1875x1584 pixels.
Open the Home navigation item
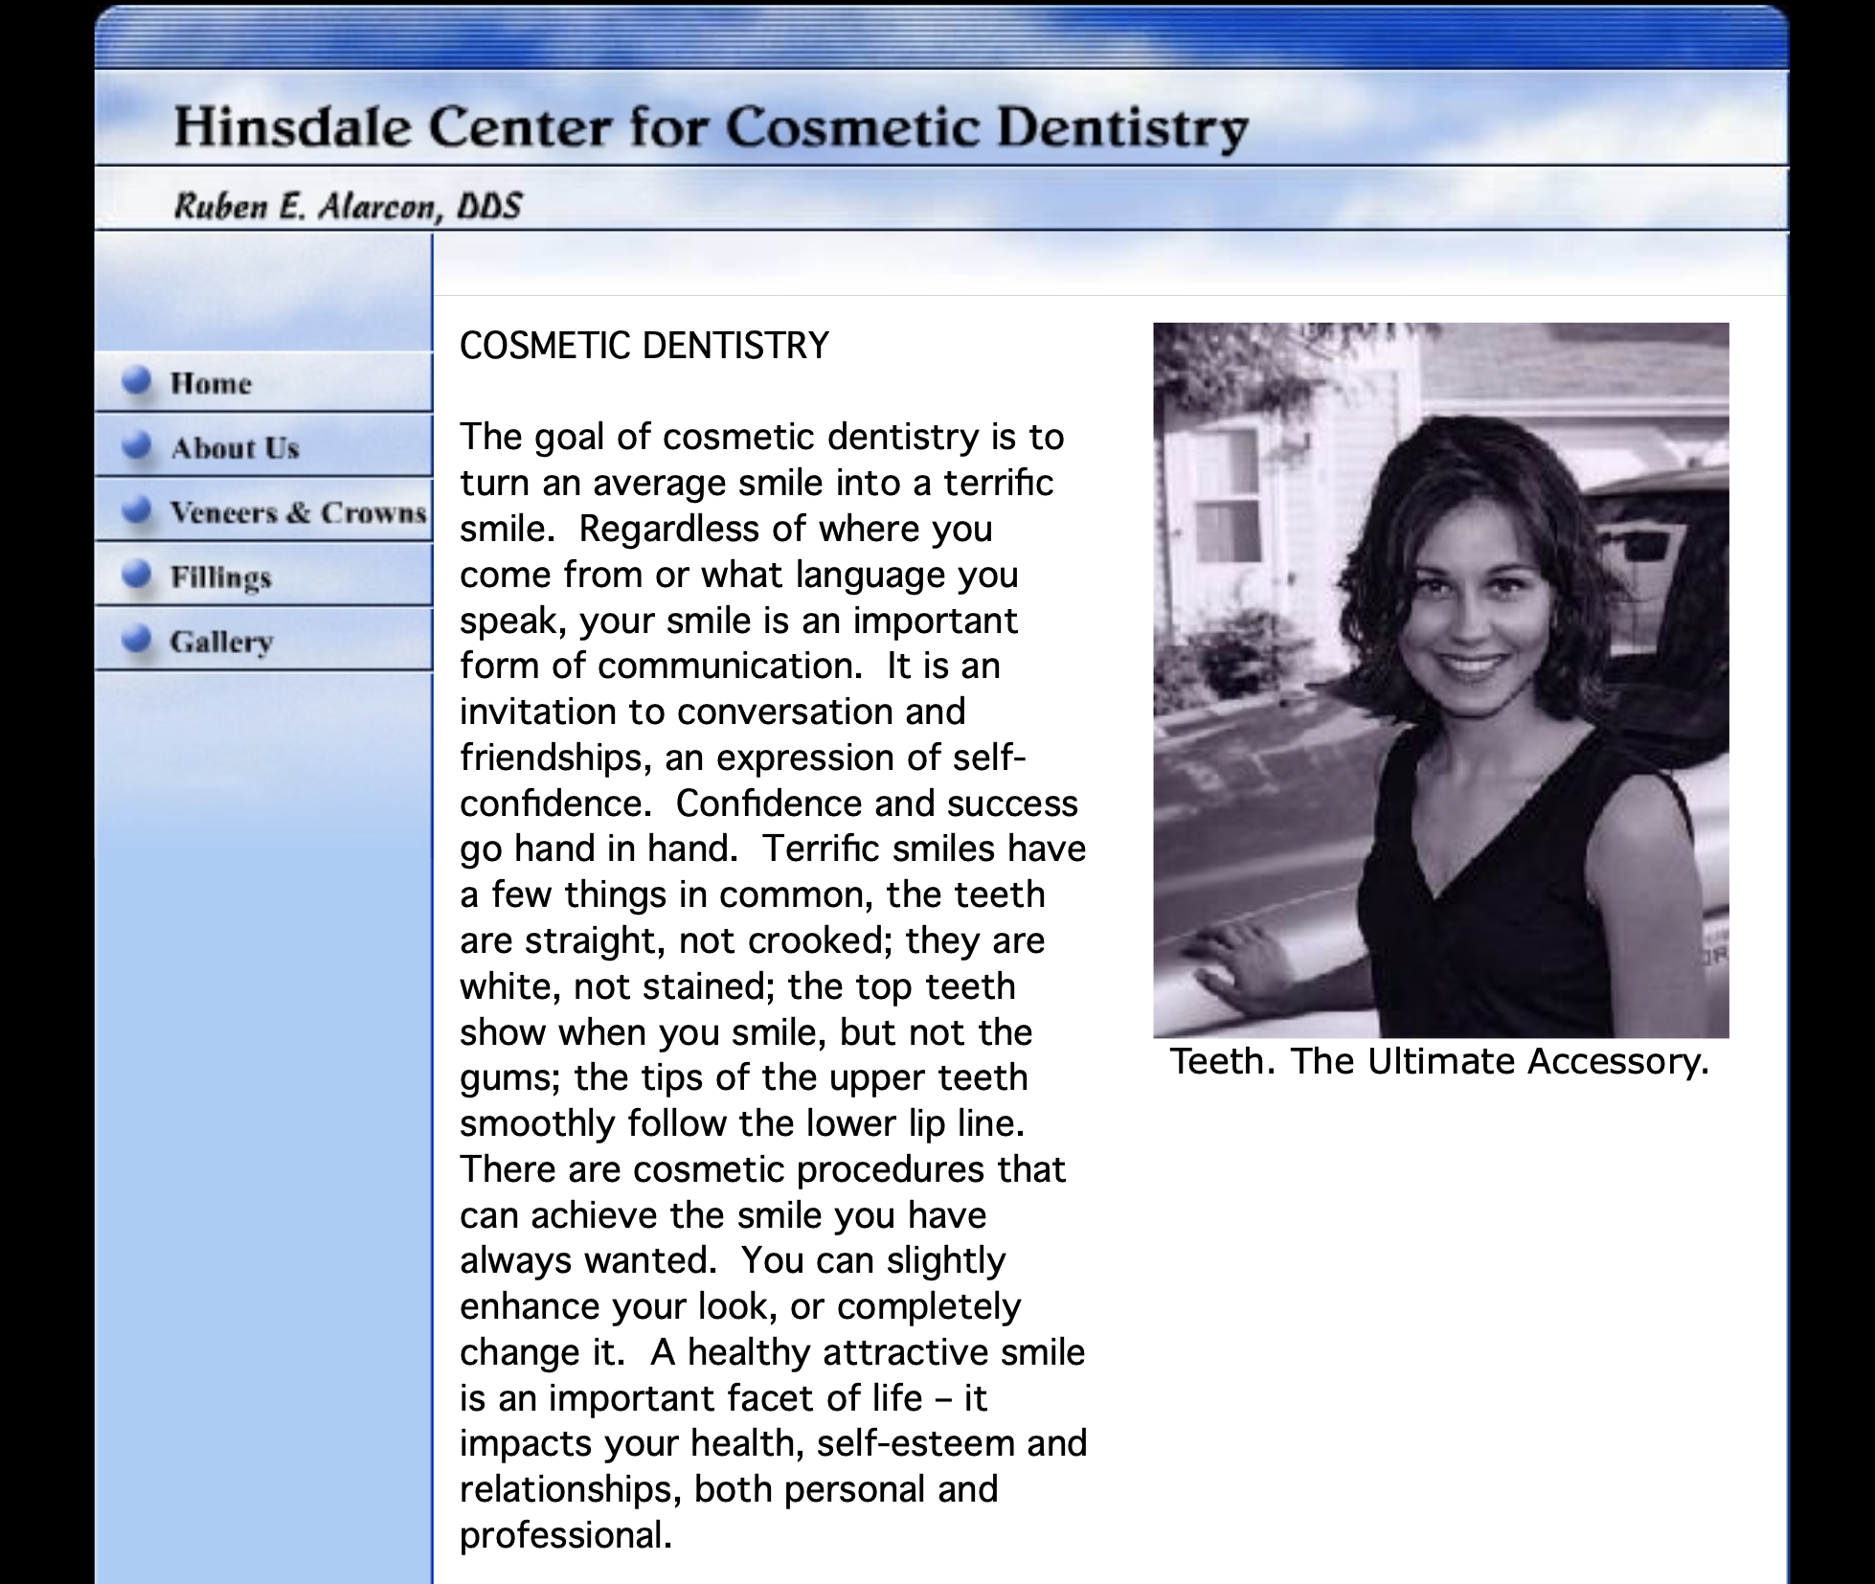click(x=211, y=384)
